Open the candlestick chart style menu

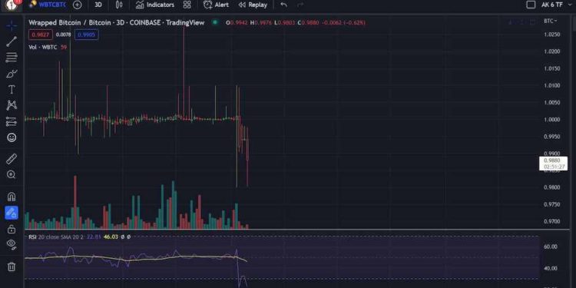pyautogui.click(x=119, y=5)
